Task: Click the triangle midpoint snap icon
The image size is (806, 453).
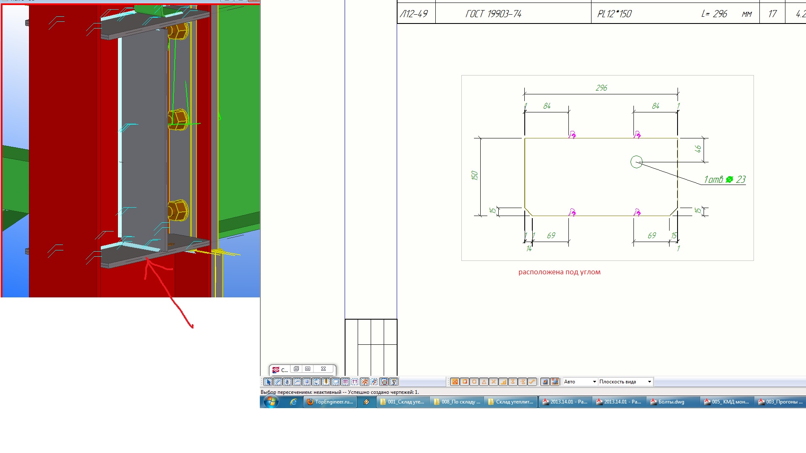Action: 484,382
